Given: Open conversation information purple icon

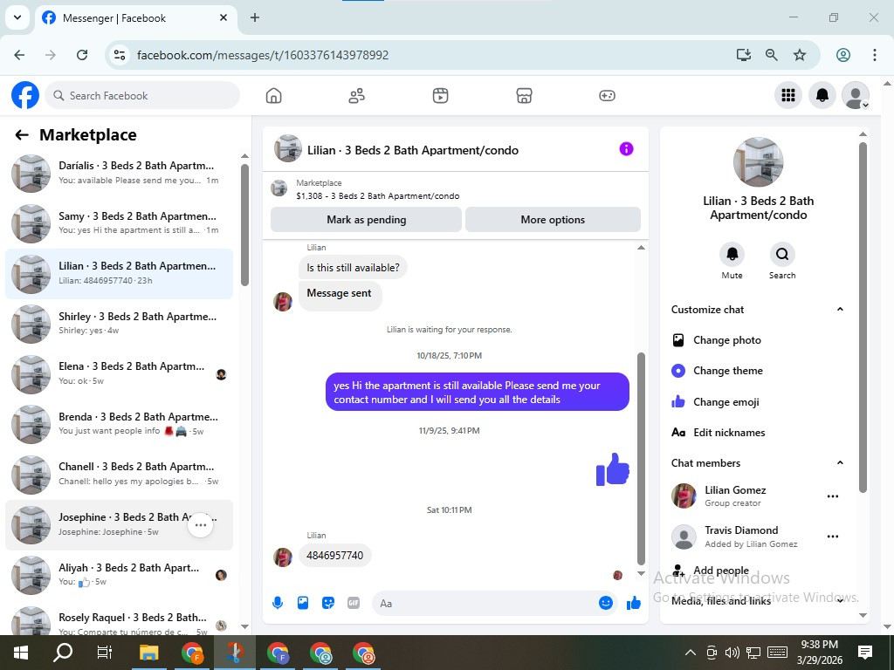Looking at the screenshot, I should [626, 149].
